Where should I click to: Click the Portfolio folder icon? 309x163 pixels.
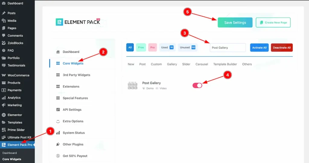point(4,58)
